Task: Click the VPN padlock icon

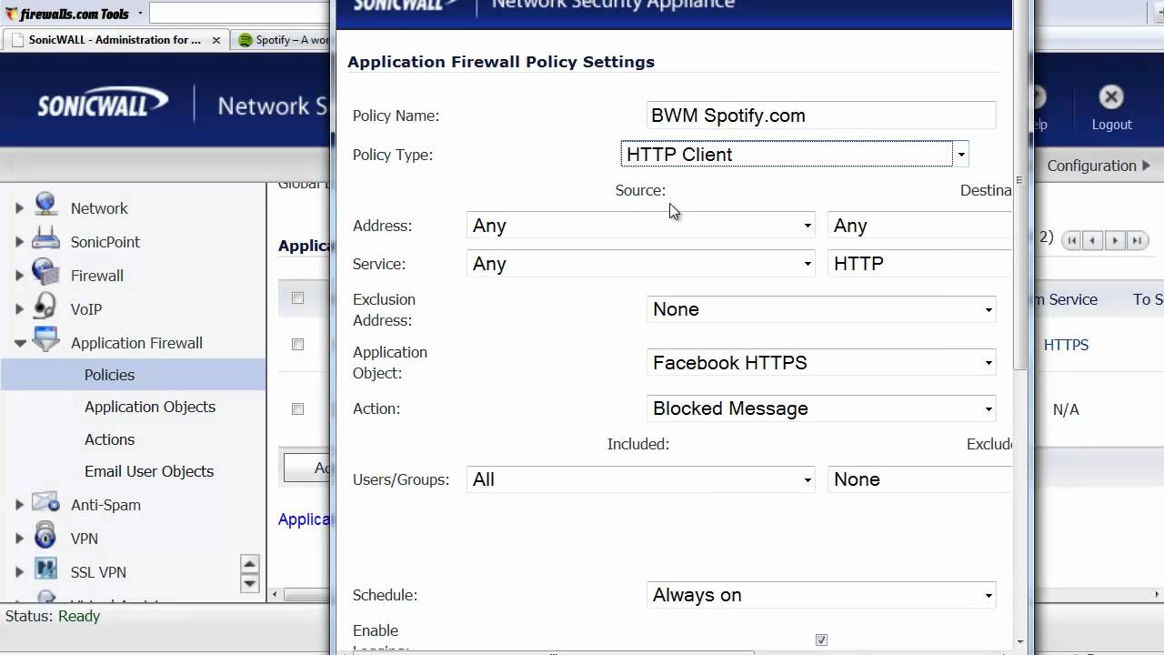Action: (x=45, y=537)
